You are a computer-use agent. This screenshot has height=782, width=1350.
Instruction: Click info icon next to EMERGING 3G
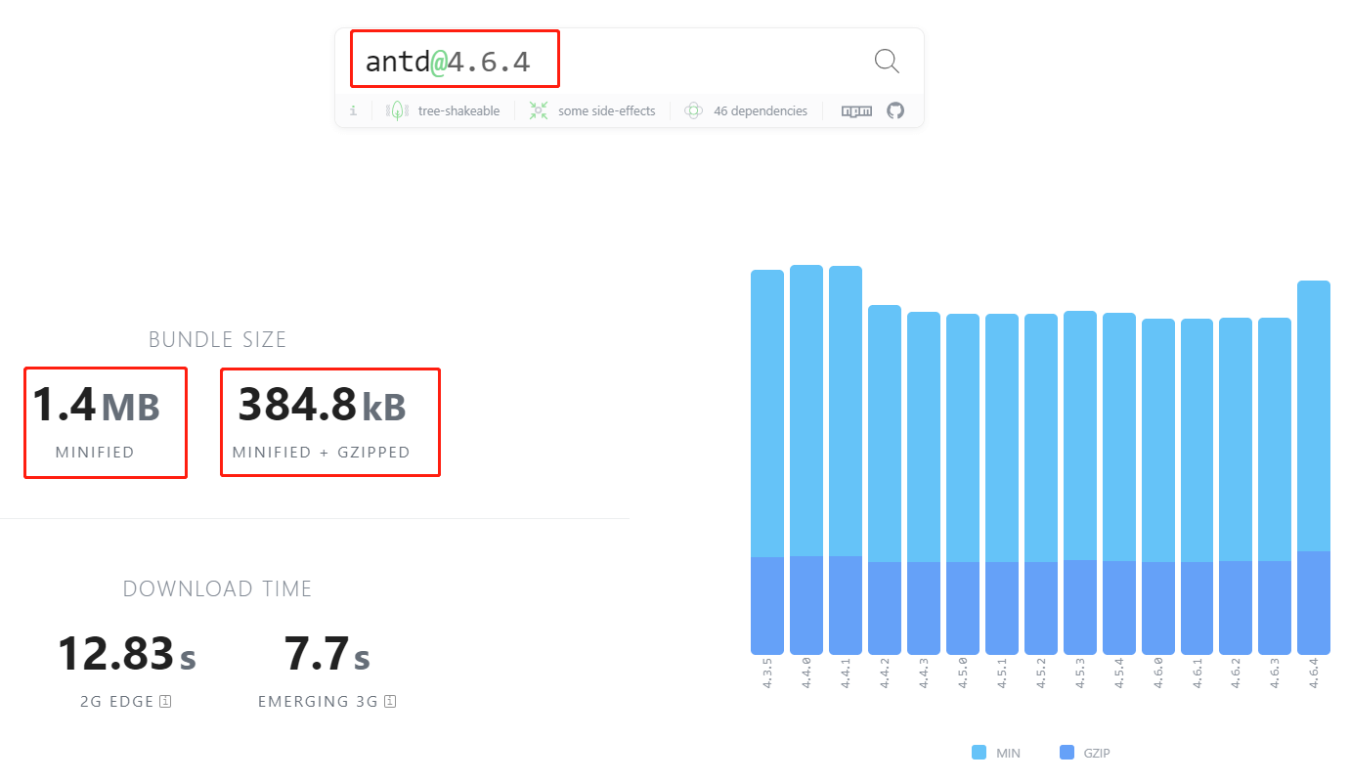(390, 701)
